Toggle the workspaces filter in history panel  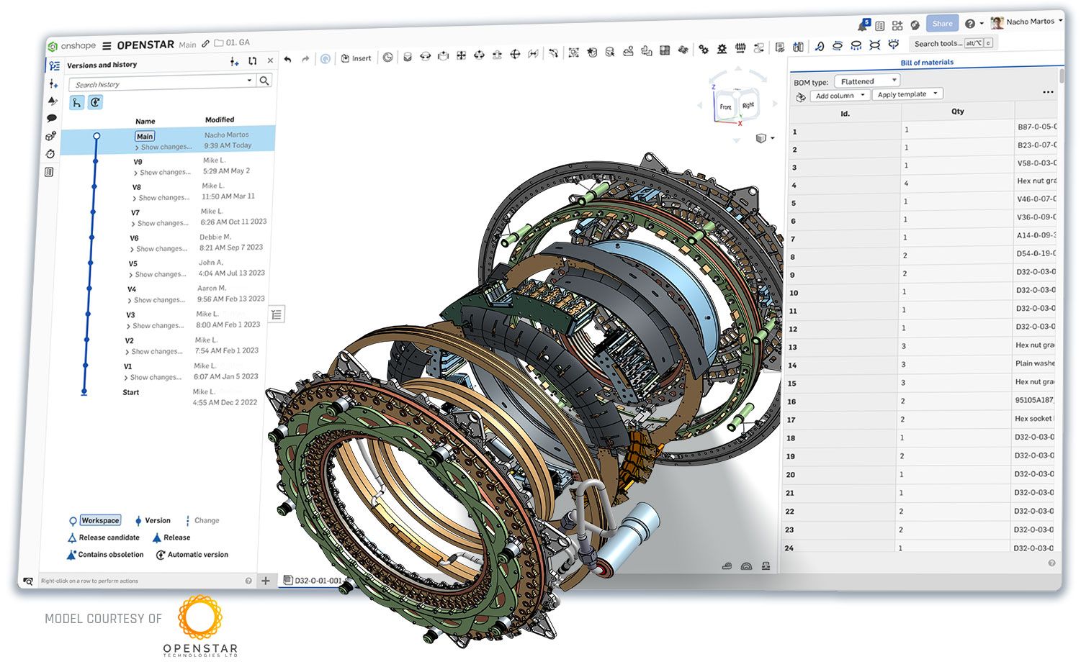click(77, 102)
